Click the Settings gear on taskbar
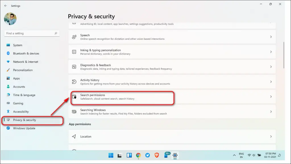 click(x=175, y=155)
